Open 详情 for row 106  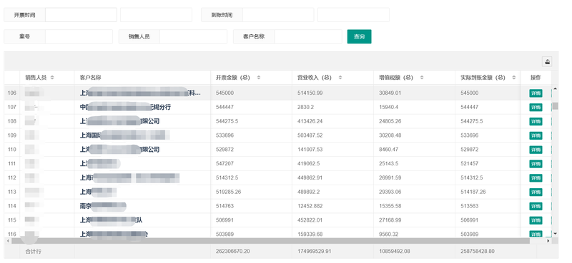(536, 93)
